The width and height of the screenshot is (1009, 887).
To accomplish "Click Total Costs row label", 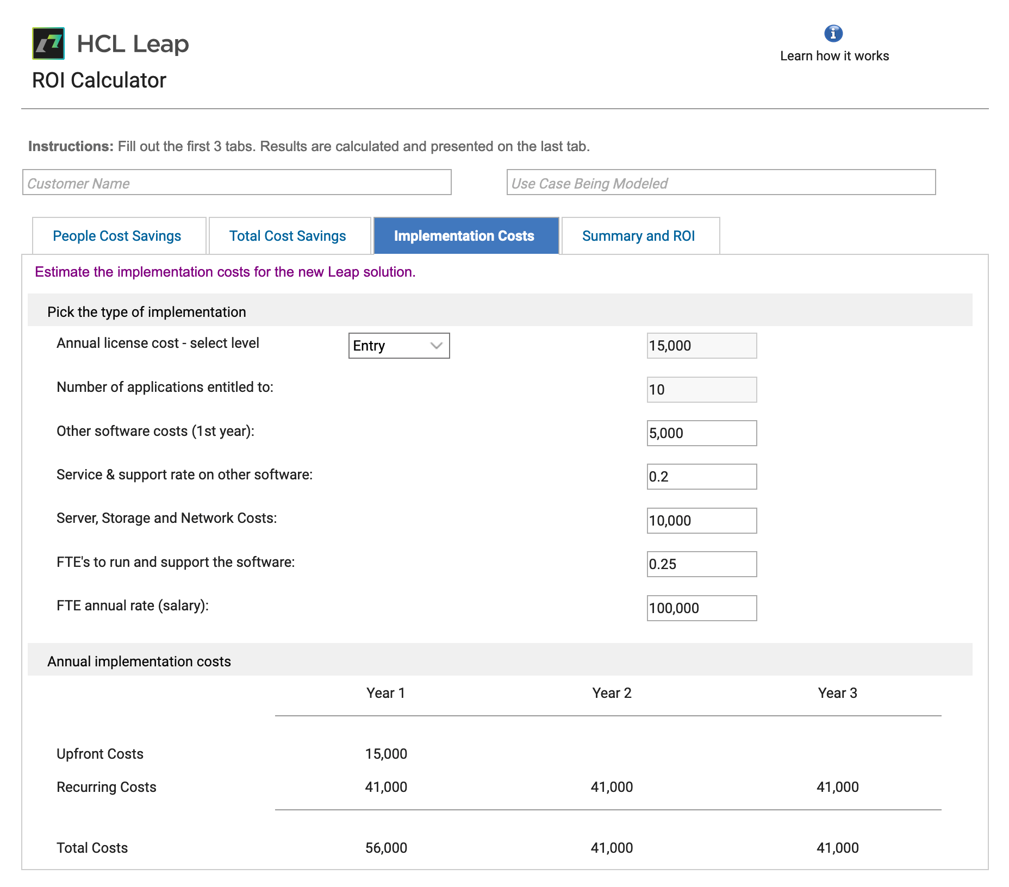I will pos(92,848).
